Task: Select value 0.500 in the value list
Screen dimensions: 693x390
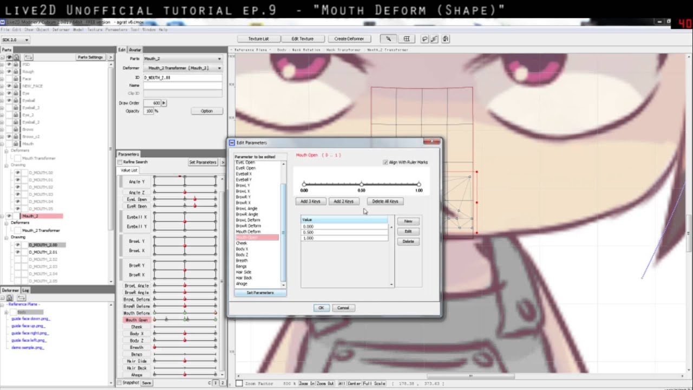Action: tap(344, 232)
